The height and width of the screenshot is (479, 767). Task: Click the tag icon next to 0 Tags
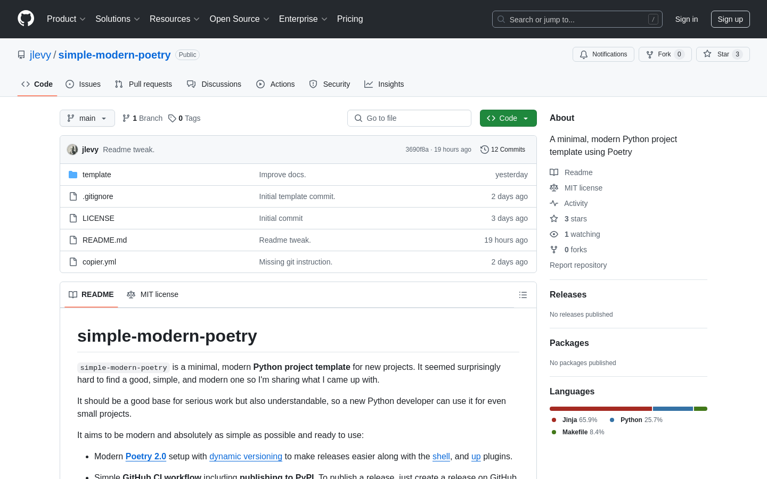172,118
